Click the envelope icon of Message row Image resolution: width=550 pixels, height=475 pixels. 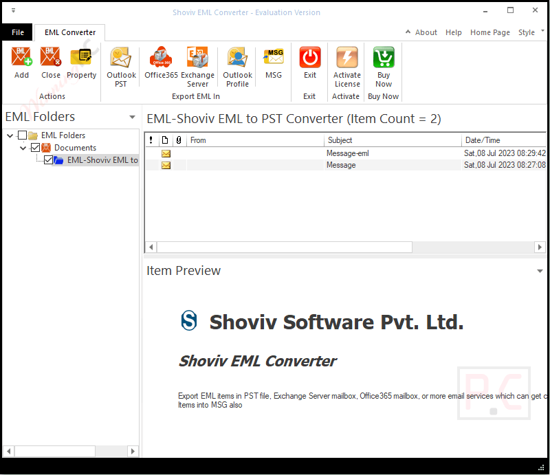coord(166,165)
